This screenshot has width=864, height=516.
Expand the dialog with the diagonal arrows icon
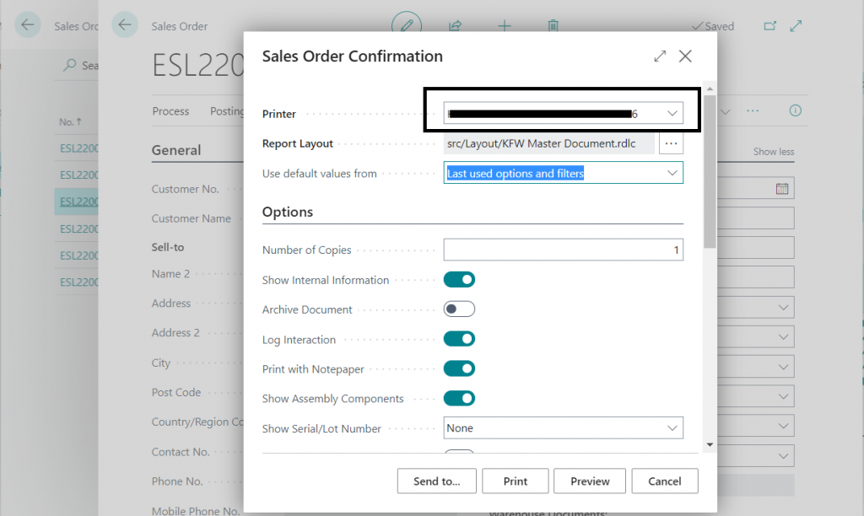[660, 56]
